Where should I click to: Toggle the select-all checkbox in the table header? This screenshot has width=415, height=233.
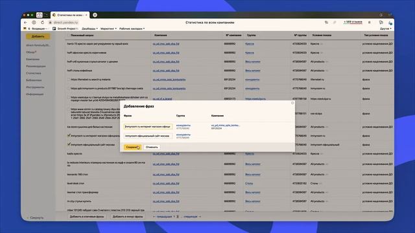(69, 35)
